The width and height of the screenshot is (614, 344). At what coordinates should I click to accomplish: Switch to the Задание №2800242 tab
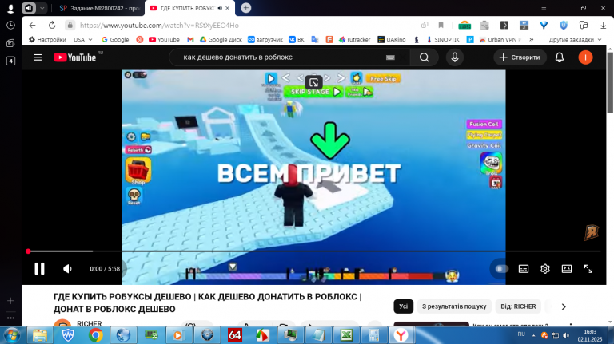click(x=99, y=8)
